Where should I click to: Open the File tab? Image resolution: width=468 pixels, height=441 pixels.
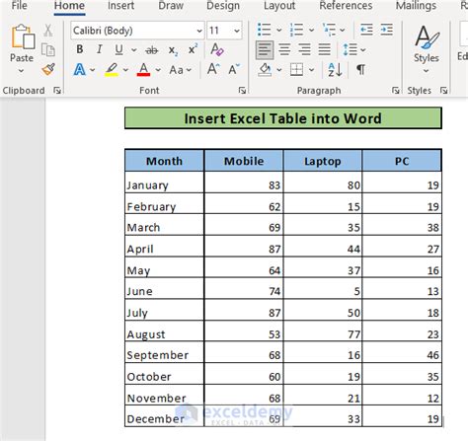[20, 6]
